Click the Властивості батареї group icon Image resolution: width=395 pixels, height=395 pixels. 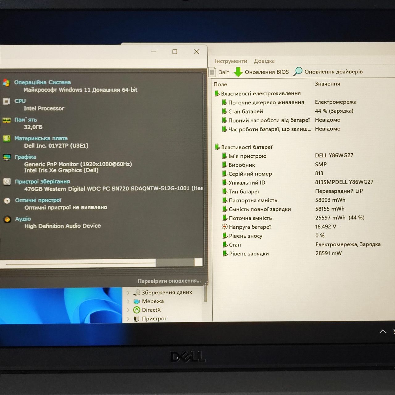click(217, 147)
